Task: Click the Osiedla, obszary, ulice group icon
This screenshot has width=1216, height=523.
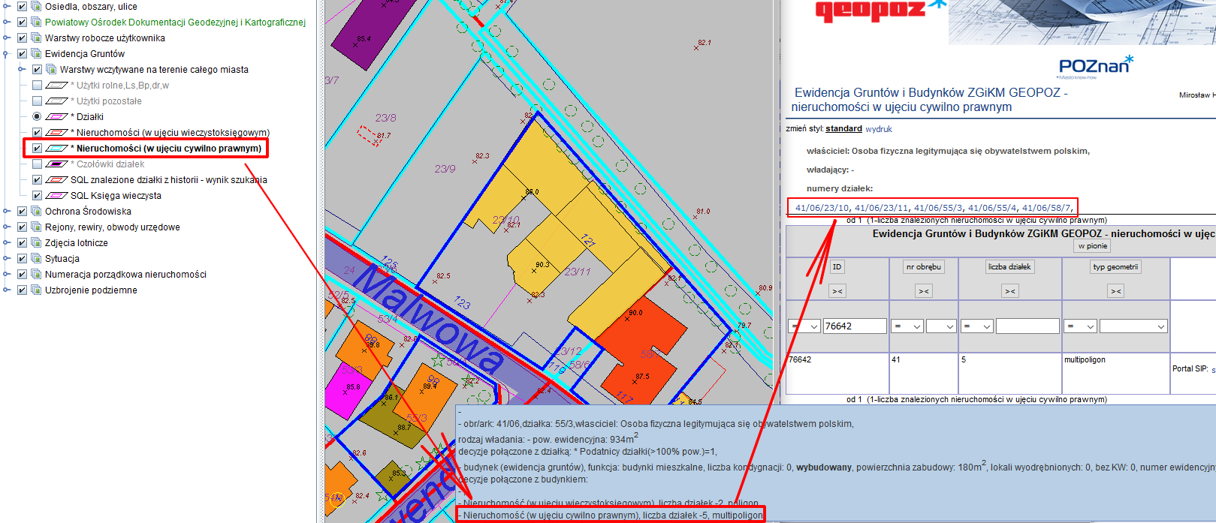Action: point(35,7)
